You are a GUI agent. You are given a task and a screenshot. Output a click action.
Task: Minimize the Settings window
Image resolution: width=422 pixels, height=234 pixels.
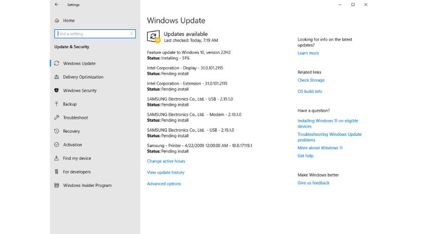click(x=340, y=5)
